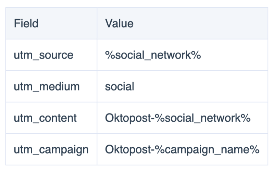274x172 pixels.
Task: Click the trailing percent sign in utm_campaign value
Action: pos(254,149)
